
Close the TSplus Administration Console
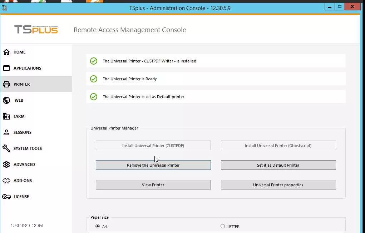352,7
